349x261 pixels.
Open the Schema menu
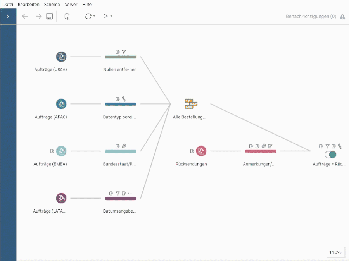coord(52,4)
